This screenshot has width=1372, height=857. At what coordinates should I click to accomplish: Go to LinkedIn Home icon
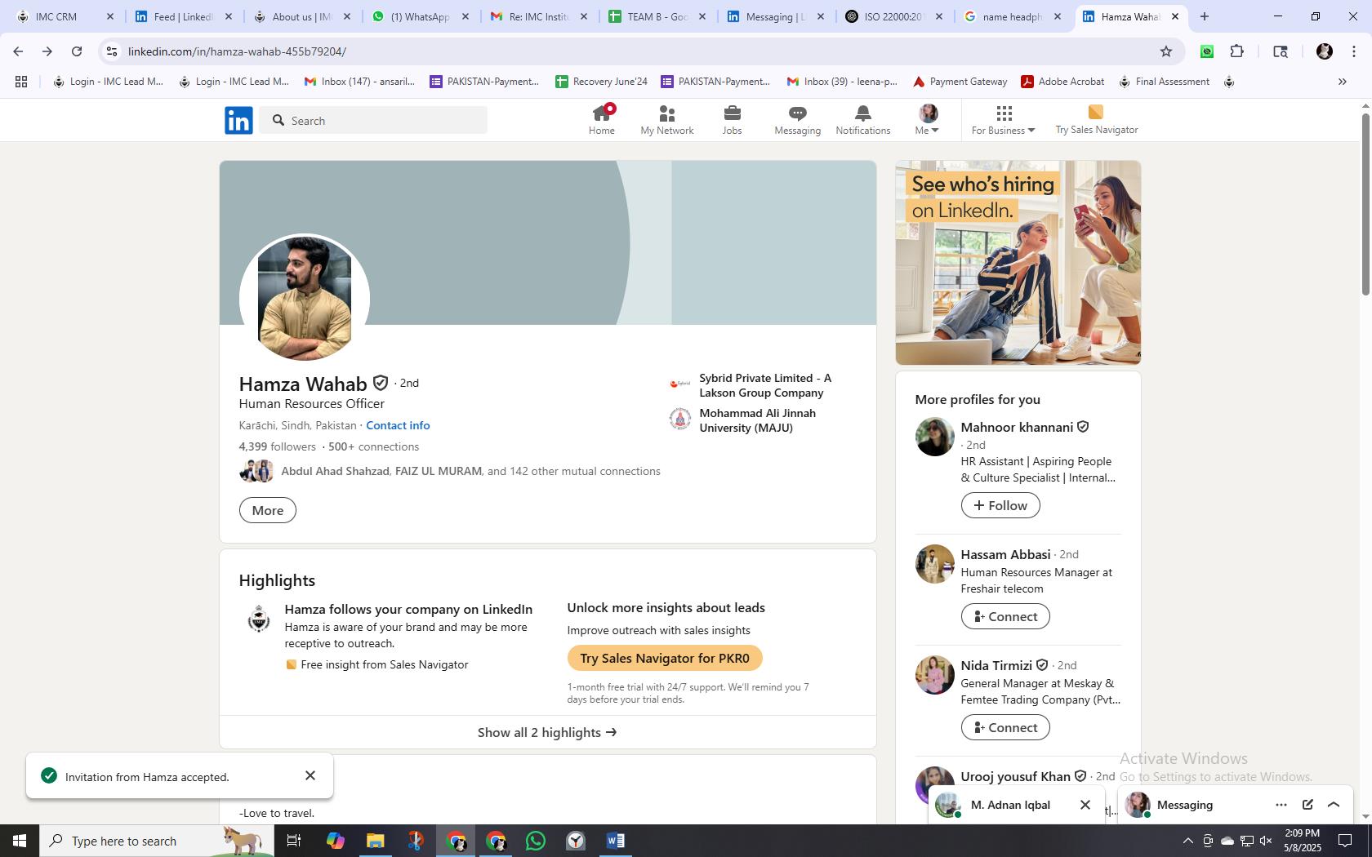[x=602, y=120]
